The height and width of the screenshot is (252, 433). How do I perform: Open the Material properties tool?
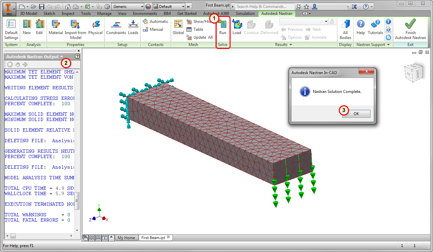pyautogui.click(x=56, y=27)
